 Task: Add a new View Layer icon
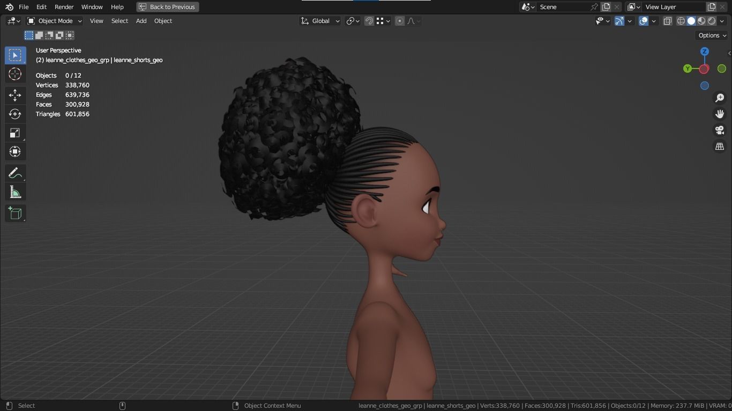point(712,7)
